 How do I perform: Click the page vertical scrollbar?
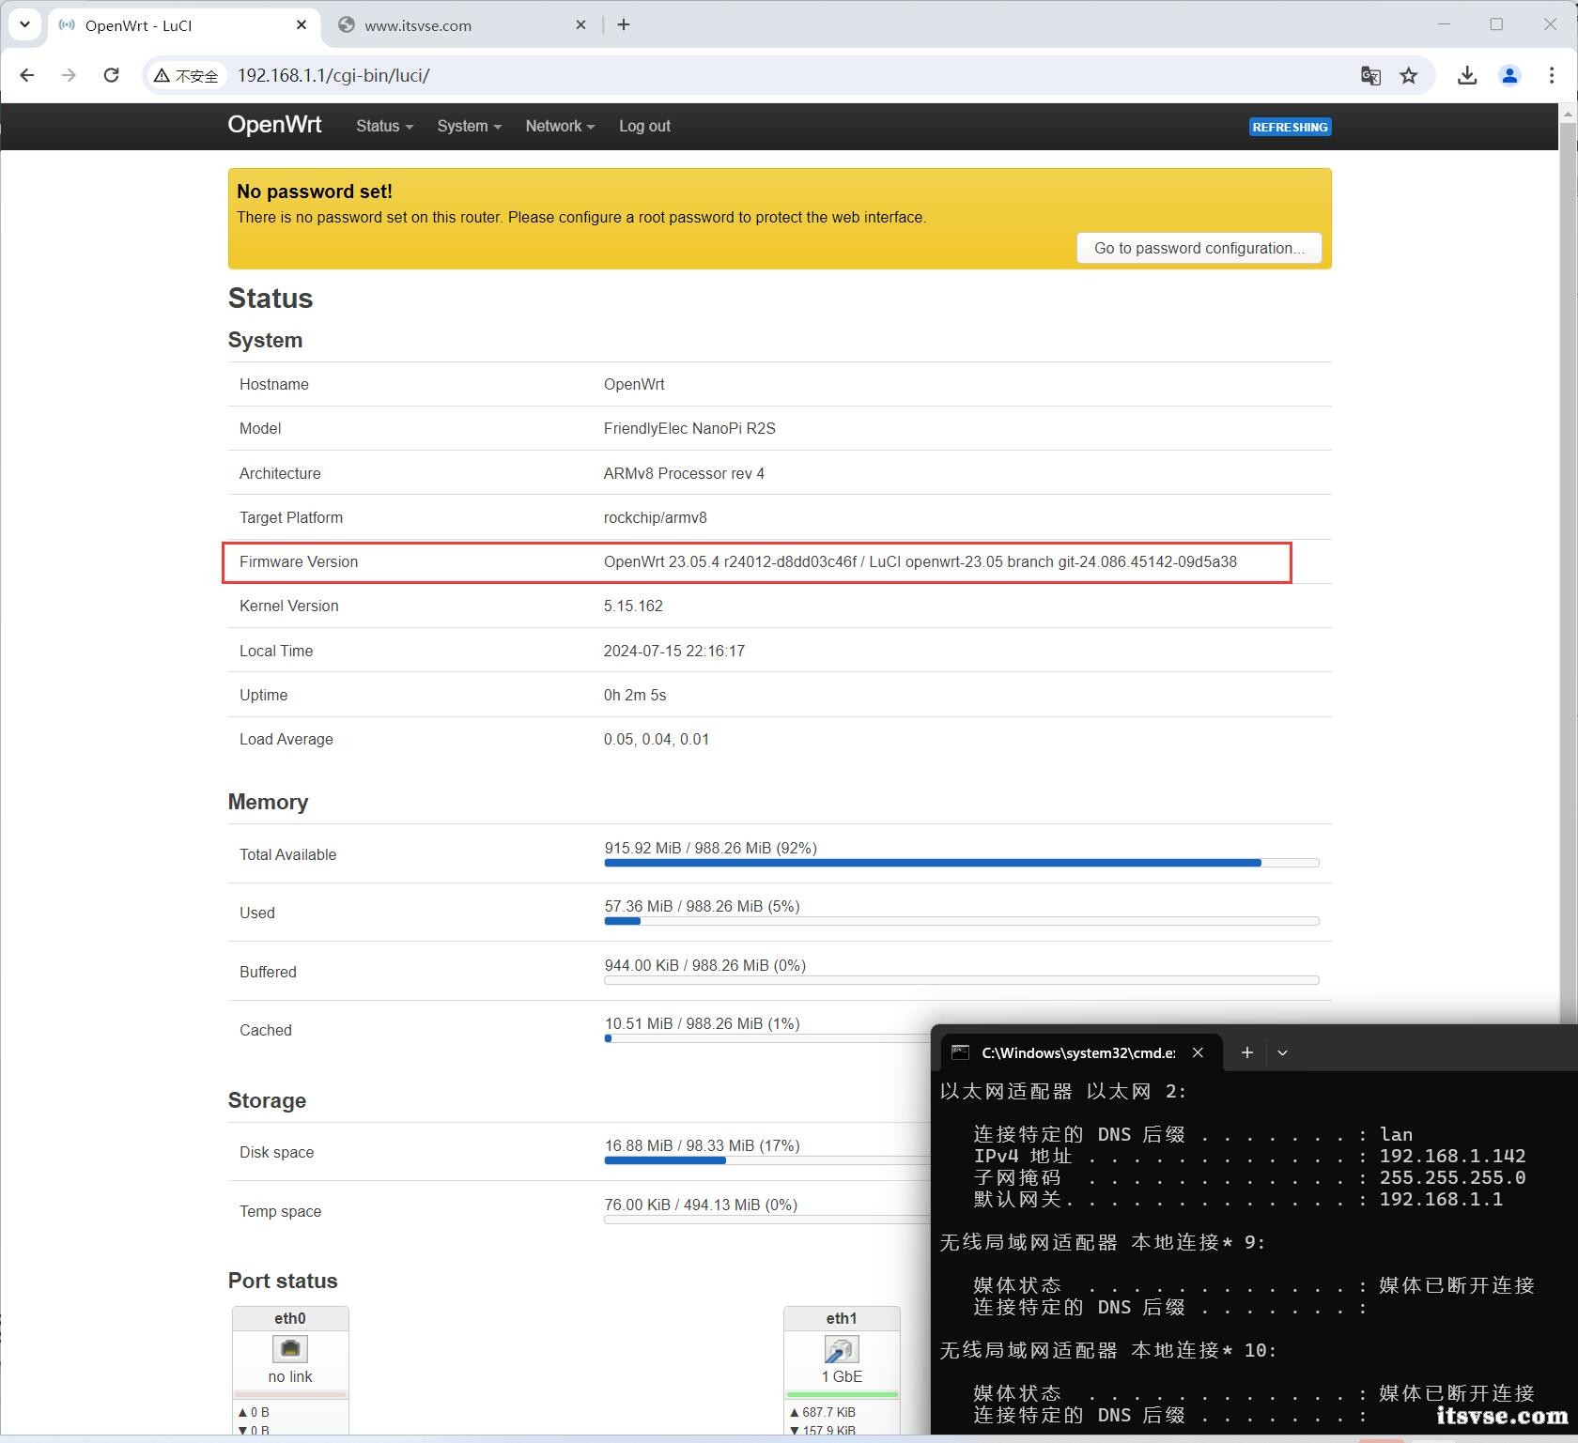1567,563
